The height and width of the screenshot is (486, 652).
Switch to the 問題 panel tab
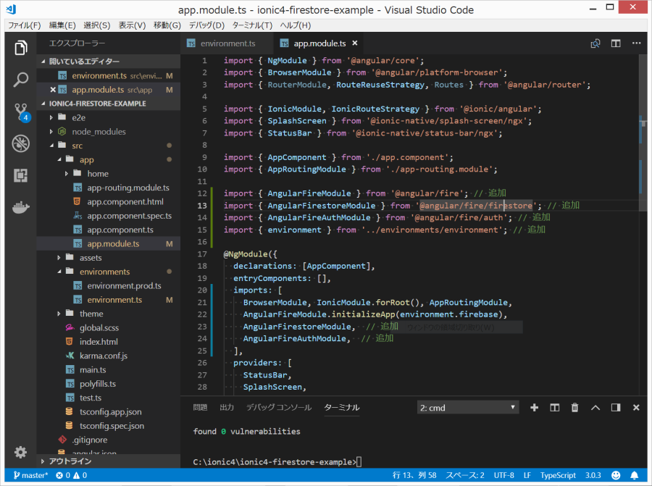point(200,408)
